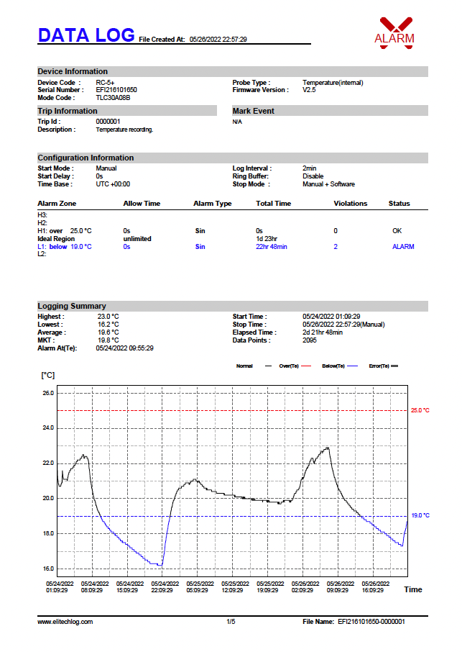
Task: Select file name EFI216101650-0000001
Action: point(371,622)
